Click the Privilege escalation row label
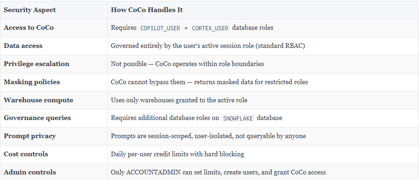 (x=36, y=64)
